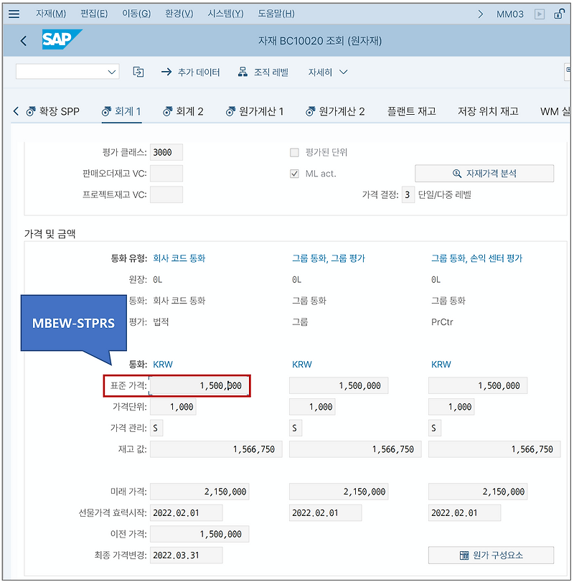Screen dimensions: 574x582
Task: Open 조직 레벨 organizational levels
Action: (263, 72)
